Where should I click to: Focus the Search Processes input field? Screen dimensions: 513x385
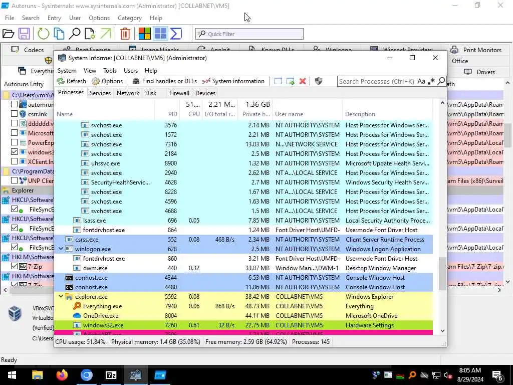pos(377,81)
